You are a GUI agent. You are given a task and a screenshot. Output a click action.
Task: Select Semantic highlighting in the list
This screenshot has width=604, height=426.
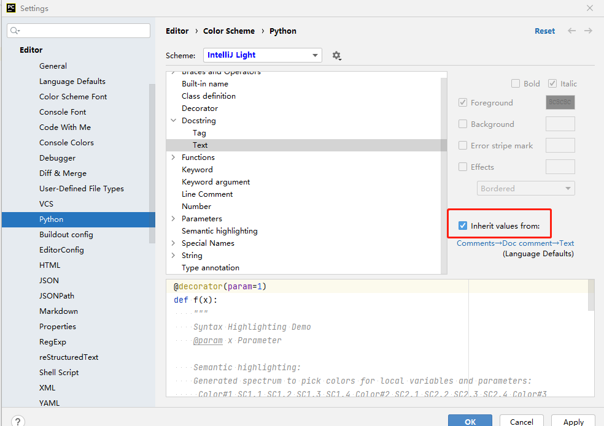pos(220,231)
